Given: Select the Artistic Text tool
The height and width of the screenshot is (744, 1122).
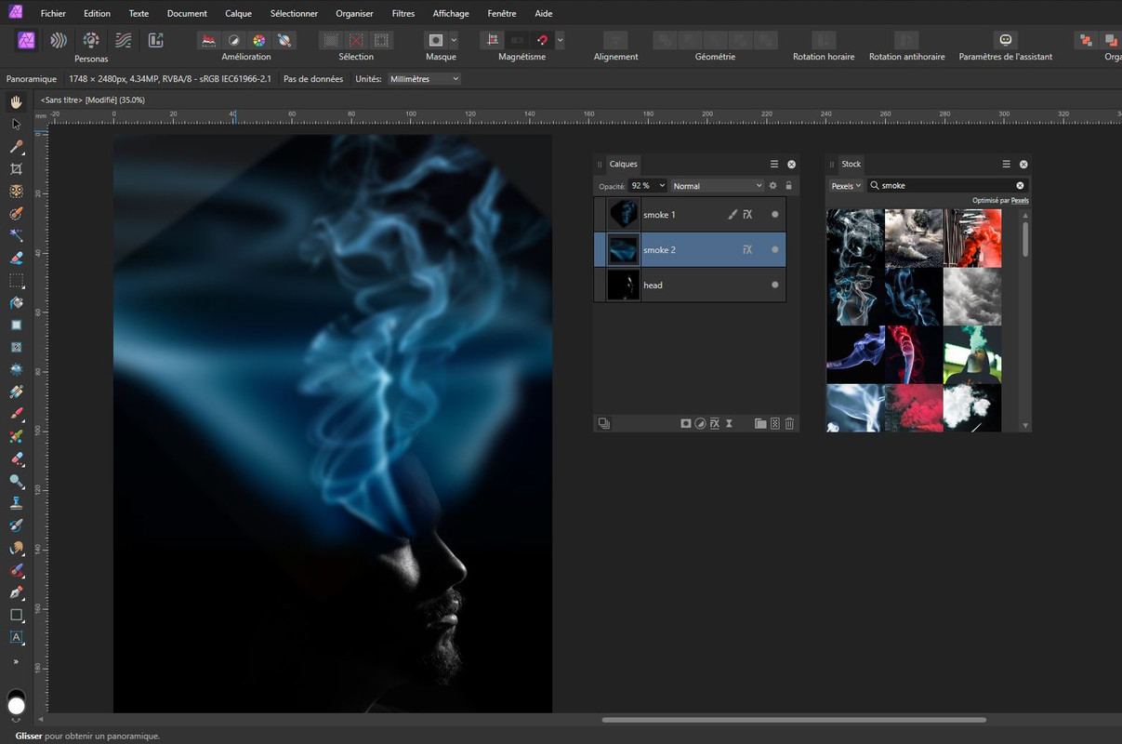Looking at the screenshot, I should (x=16, y=637).
